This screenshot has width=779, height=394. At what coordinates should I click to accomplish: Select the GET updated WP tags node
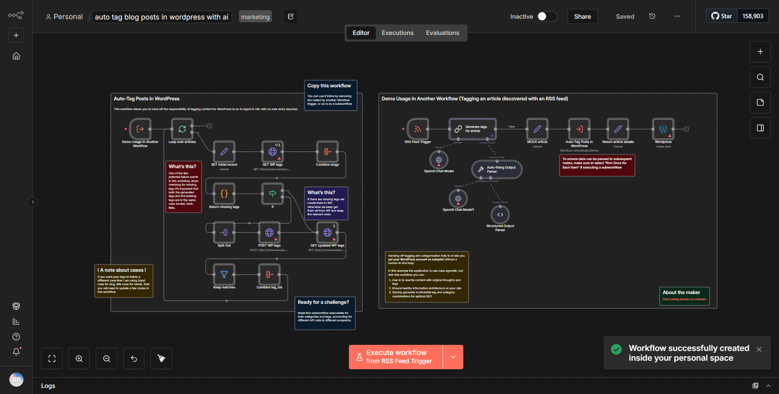(327, 232)
